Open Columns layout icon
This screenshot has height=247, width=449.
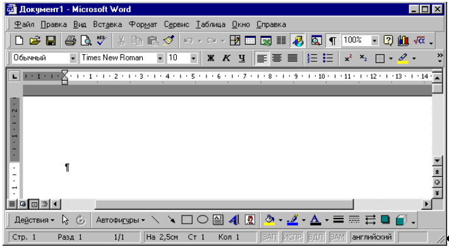[x=282, y=40]
